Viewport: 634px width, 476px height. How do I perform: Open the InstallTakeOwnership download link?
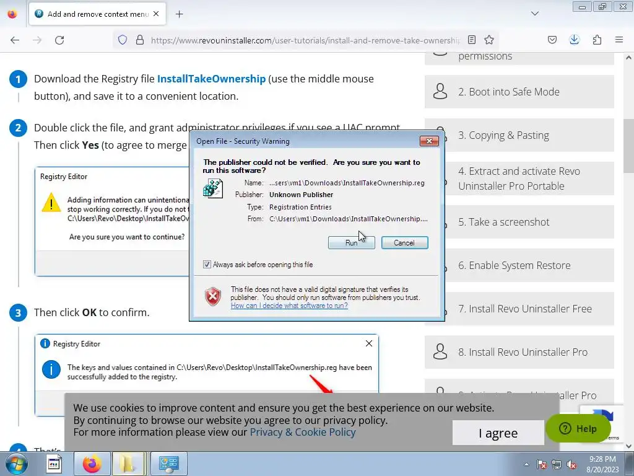pyautogui.click(x=211, y=79)
